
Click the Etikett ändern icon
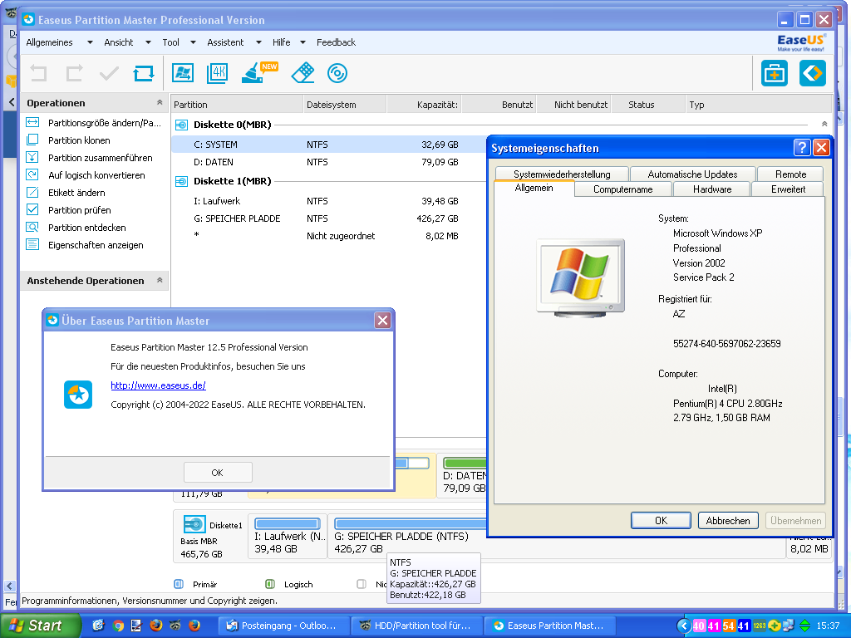click(x=32, y=192)
